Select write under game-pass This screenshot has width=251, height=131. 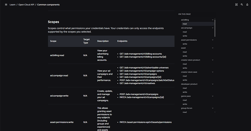(185, 104)
